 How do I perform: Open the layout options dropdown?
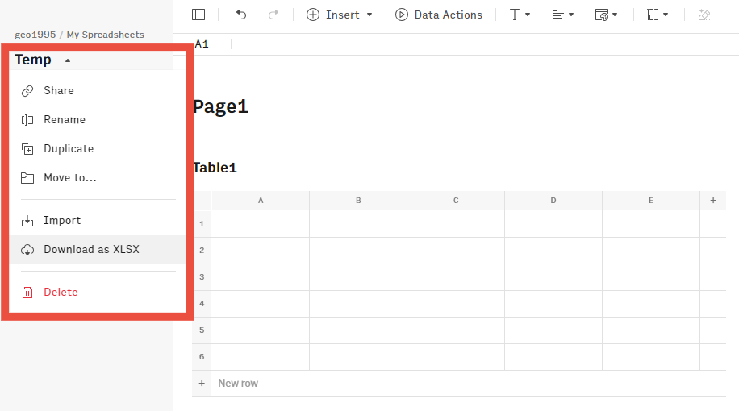[x=658, y=15]
